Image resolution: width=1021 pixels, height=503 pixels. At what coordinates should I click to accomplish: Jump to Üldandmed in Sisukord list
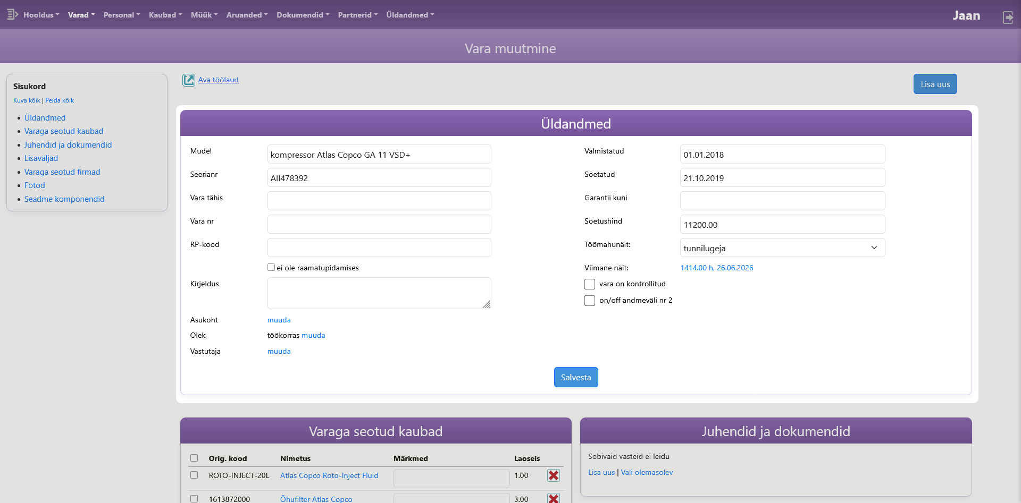click(x=45, y=118)
